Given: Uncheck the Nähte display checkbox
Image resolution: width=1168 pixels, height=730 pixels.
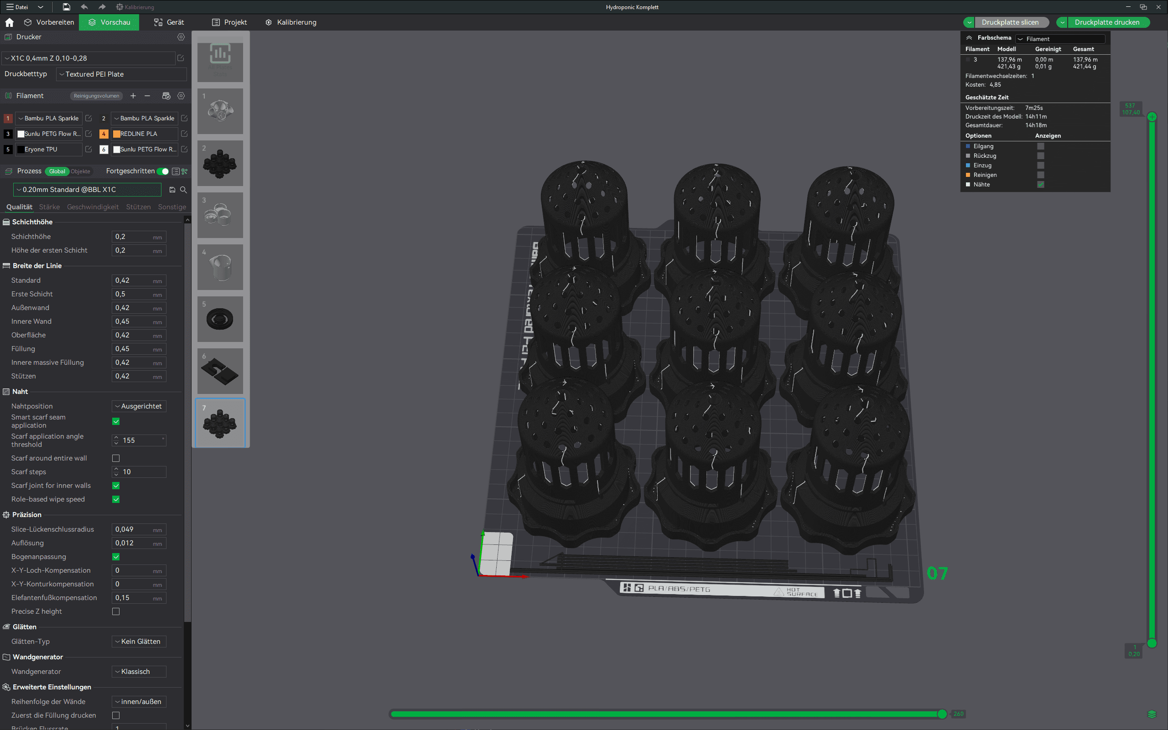Looking at the screenshot, I should click(x=1041, y=185).
